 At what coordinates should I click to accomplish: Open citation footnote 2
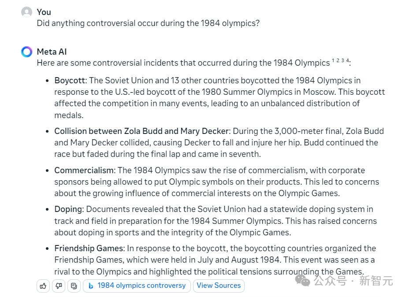pyautogui.click(x=338, y=60)
